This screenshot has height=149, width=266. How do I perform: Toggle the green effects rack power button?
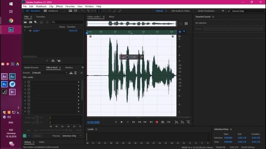tap(25, 136)
